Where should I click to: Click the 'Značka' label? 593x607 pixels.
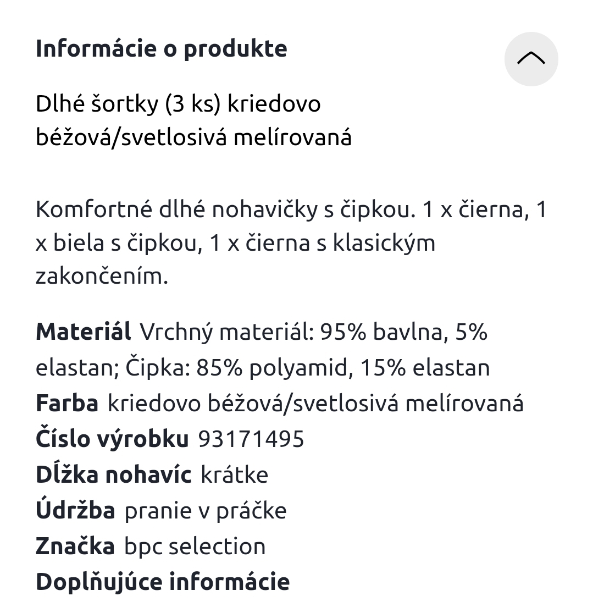tap(75, 547)
